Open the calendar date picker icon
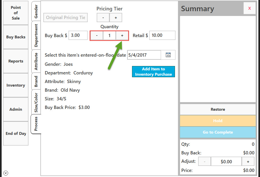Screen dimensions: 260x177 168,55
